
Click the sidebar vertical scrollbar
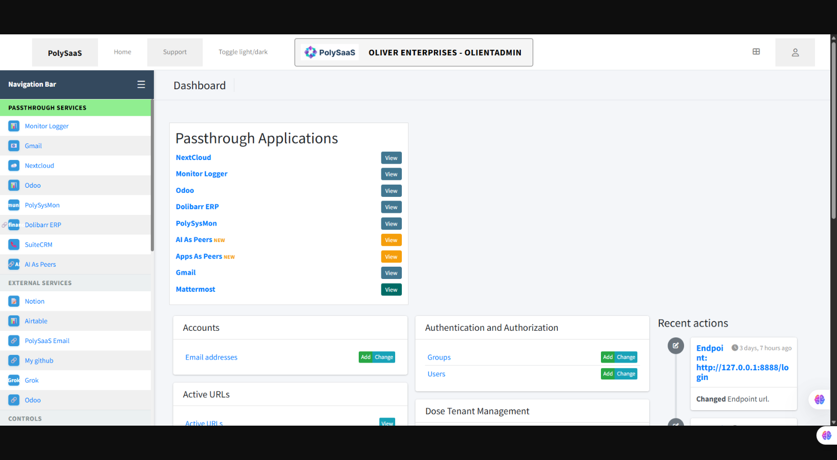152,174
